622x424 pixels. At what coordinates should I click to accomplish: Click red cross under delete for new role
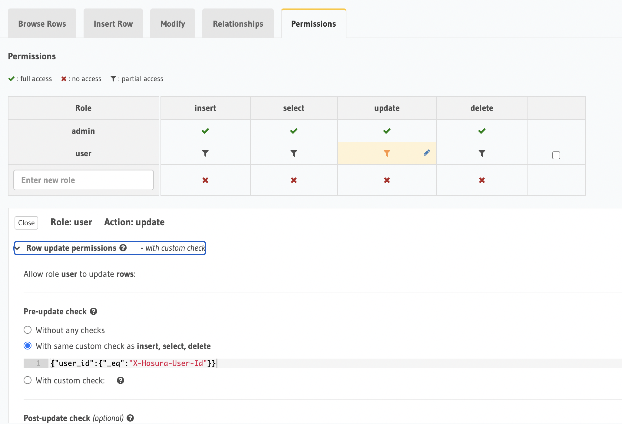tap(481, 180)
